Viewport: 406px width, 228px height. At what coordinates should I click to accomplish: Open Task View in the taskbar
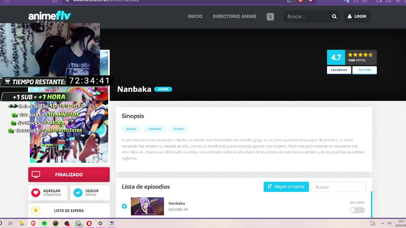(10, 223)
